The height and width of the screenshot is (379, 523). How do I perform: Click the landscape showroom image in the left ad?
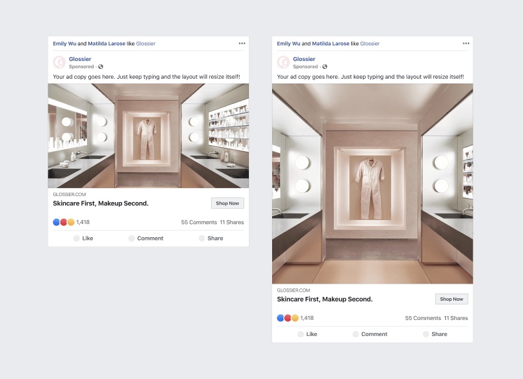148,136
